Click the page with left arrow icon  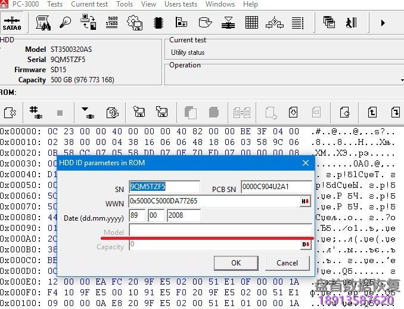tap(345, 113)
